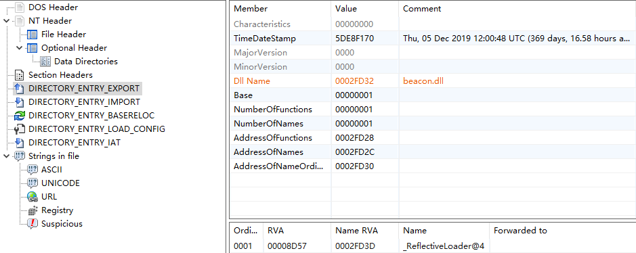This screenshot has width=636, height=253.
Task: Click the File Header table icon
Action: [x=32, y=34]
